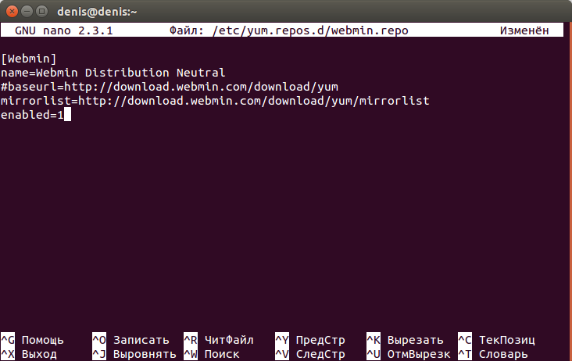Click the name=Webmin Distribution Neutral line
This screenshot has width=572, height=361.
(x=113, y=73)
